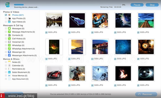Click the Reminders icon
161x98 pixels.
tap(9, 69)
